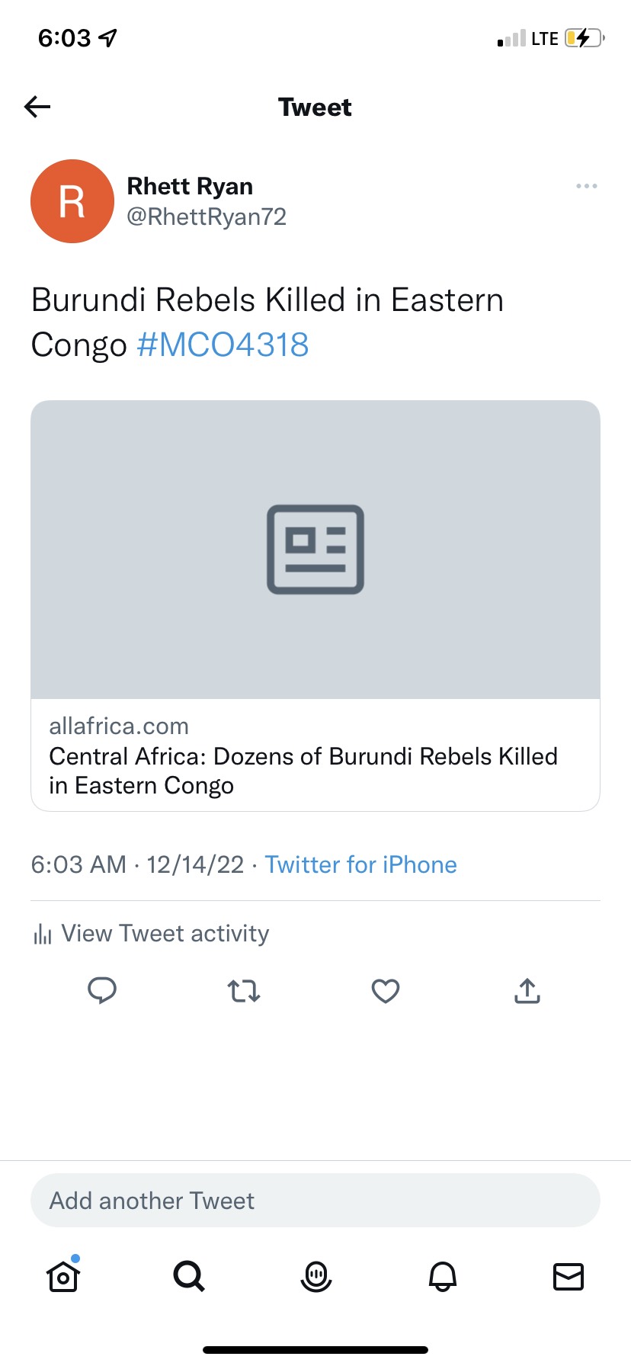Go to the Home tab

tap(63, 1276)
